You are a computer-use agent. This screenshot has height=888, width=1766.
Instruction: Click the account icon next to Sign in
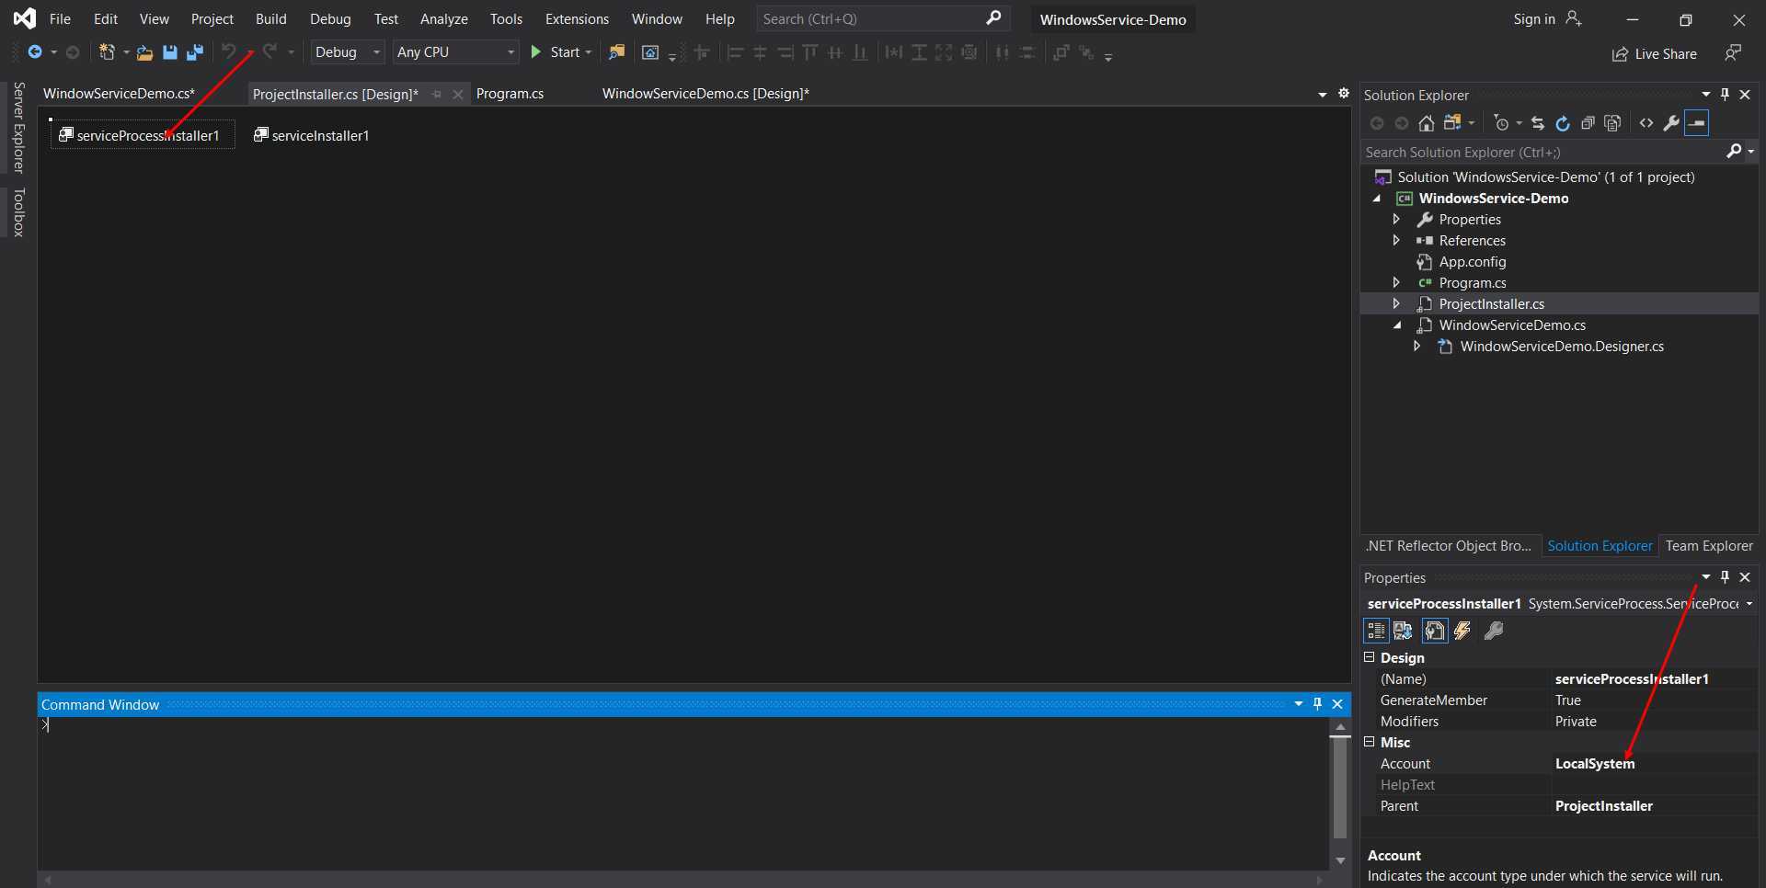pyautogui.click(x=1574, y=19)
